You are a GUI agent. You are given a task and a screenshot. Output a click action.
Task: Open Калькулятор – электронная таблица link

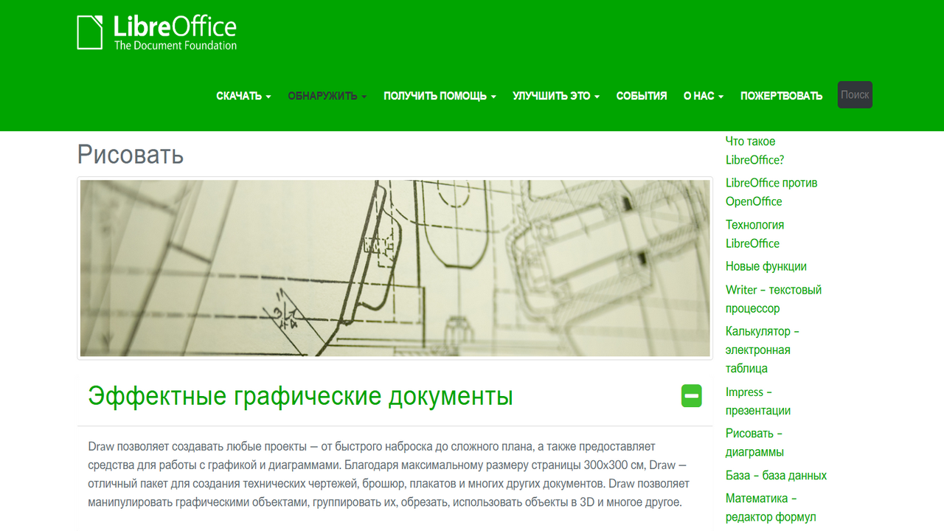[762, 350]
